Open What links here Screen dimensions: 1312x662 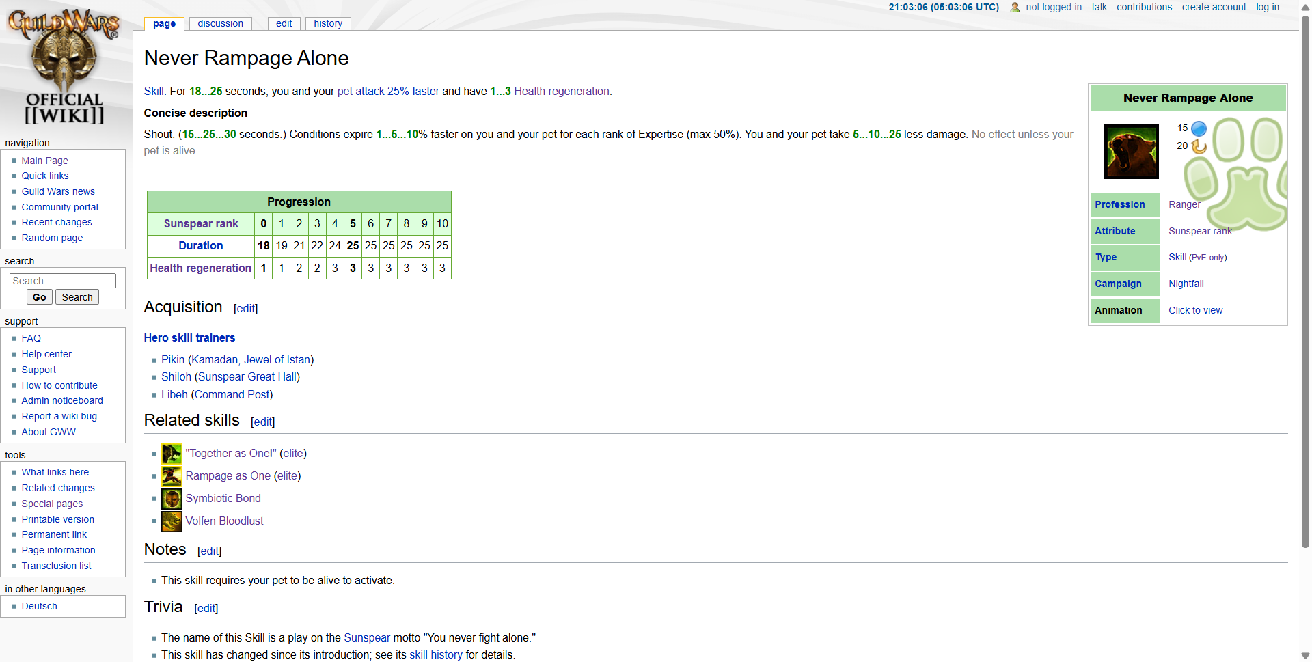click(x=55, y=472)
